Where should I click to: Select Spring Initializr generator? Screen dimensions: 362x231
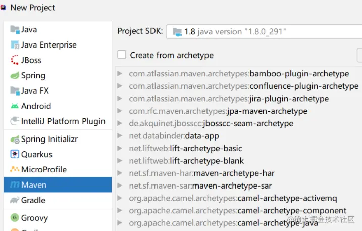click(58, 139)
